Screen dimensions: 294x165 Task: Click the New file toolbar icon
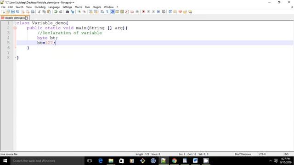[3, 11]
